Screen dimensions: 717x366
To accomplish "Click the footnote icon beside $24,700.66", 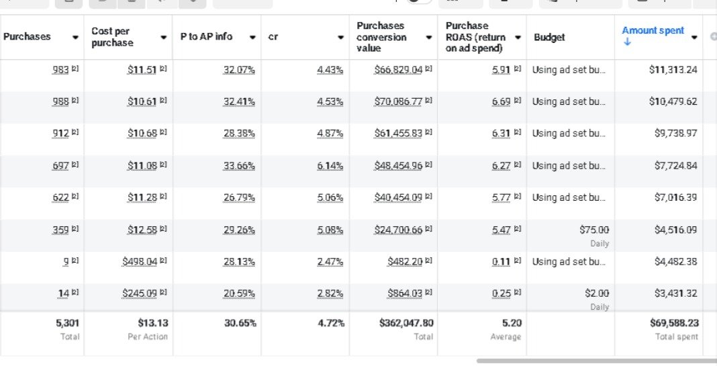I will coord(428,230).
